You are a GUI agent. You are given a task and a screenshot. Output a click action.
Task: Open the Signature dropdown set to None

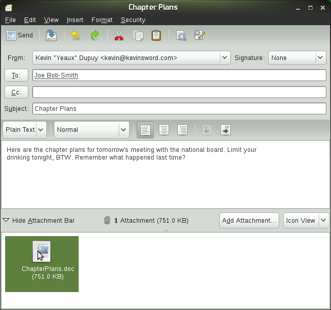tap(297, 58)
